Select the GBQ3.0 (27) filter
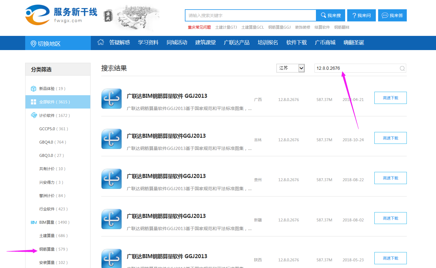Viewport: 436px width, 268px height. click(52, 155)
